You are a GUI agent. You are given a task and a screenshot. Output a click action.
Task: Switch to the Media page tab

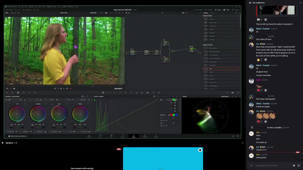(89, 136)
